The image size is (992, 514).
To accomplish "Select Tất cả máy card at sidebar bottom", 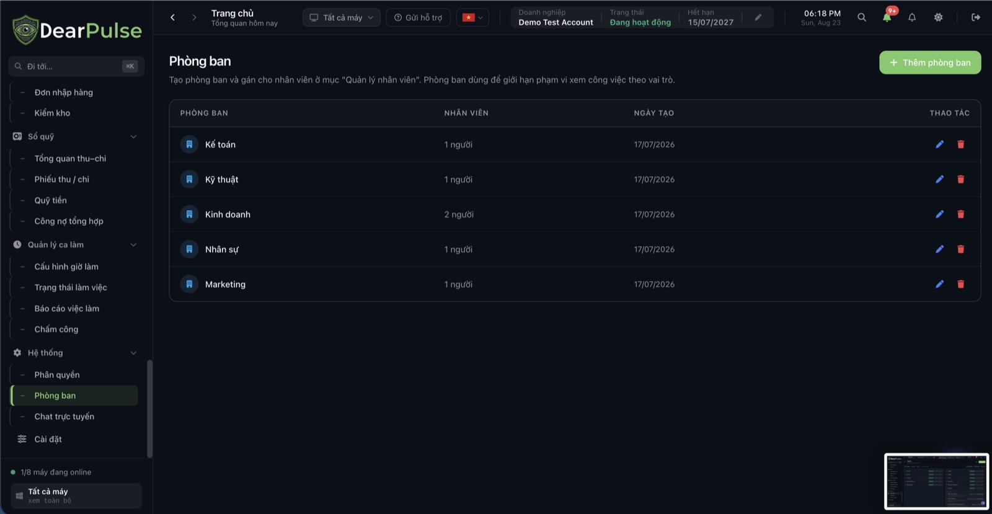I will click(x=76, y=496).
